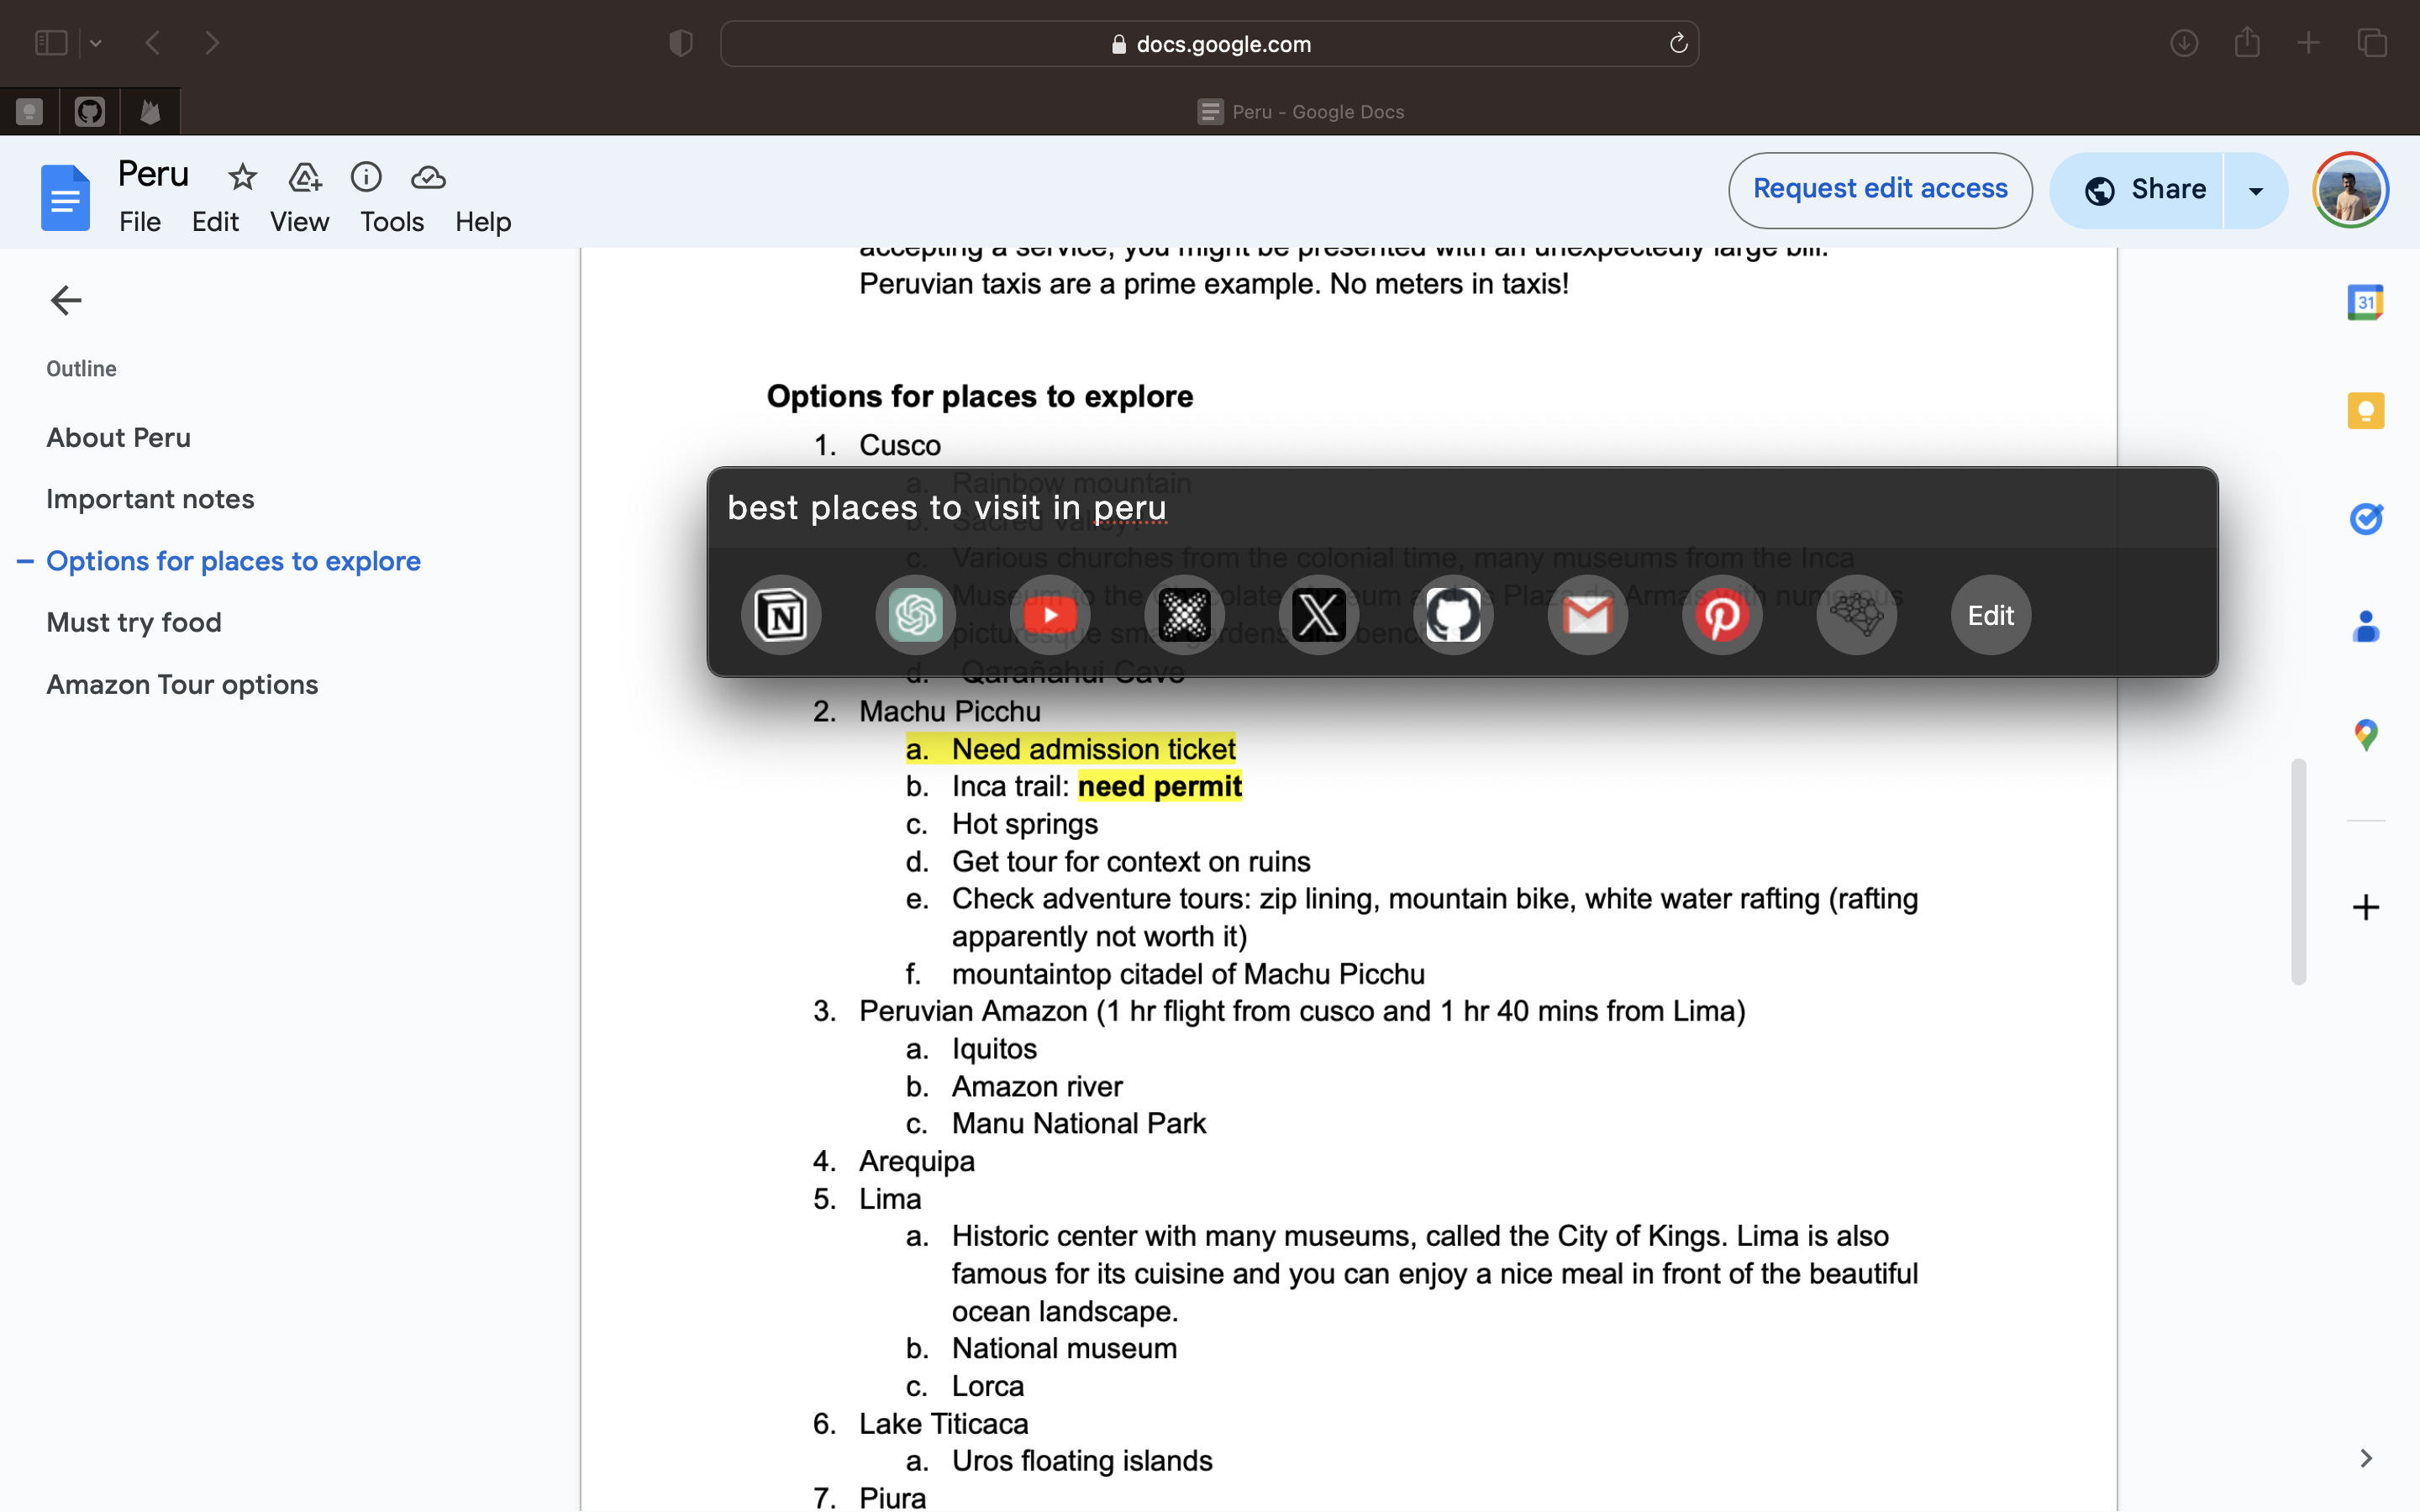Open Google Calendar side panel icon
2420x1512 pixels.
(x=2365, y=302)
